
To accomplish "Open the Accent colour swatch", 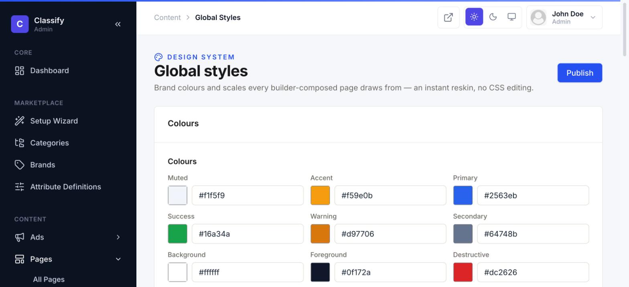I will tap(320, 195).
